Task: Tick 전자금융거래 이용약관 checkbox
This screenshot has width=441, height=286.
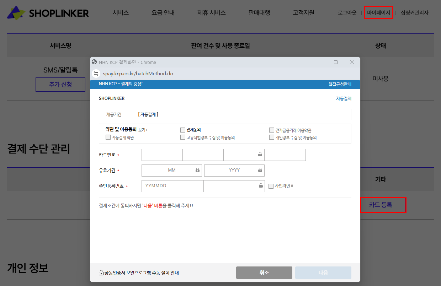Action: (272, 130)
